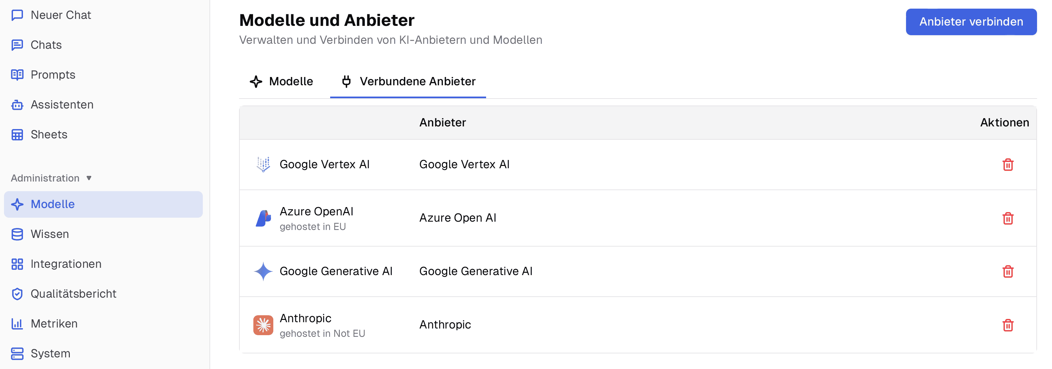1052x369 pixels.
Task: Open the Wissen admin page
Action: click(50, 234)
